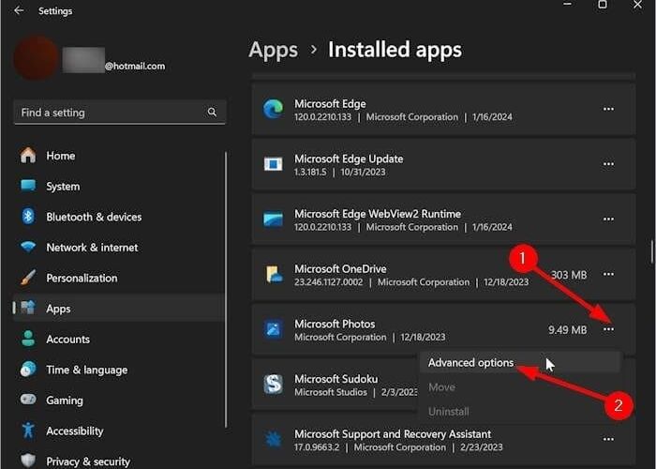Click the back arrow in Settings

(x=19, y=10)
